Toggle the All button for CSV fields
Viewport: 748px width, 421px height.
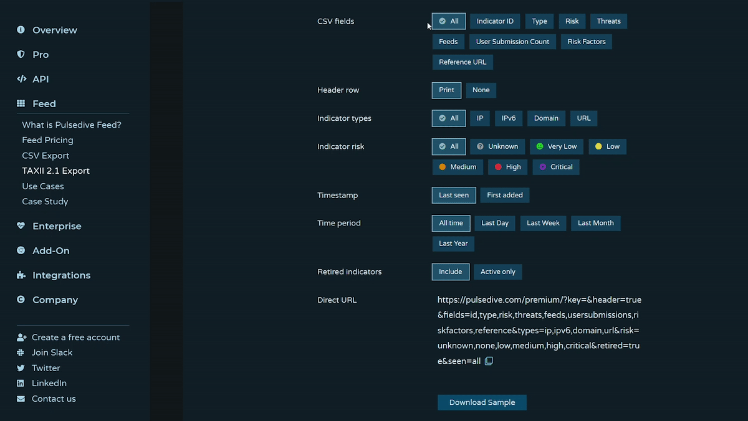click(x=448, y=21)
